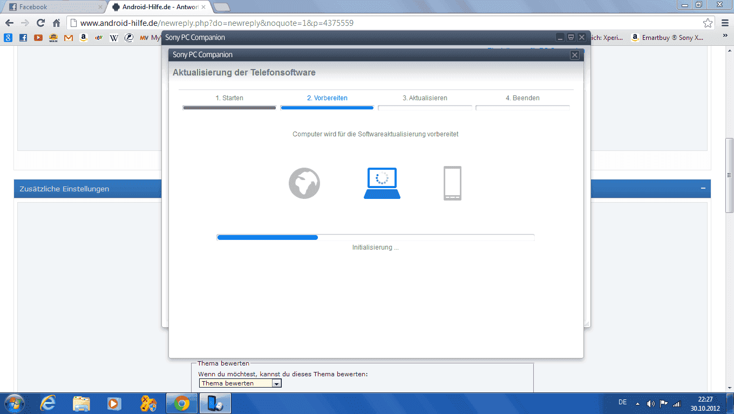Select step 4. Beenden
Viewport: 734px width, 414px height.
click(x=522, y=98)
